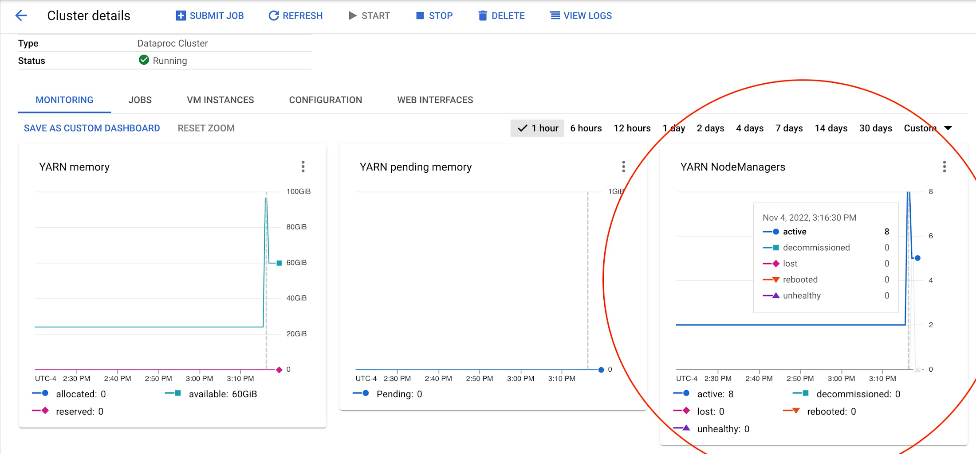
Task: Toggle the bottom 'active: 8' legend below NodeManagers chart
Action: [x=703, y=394]
